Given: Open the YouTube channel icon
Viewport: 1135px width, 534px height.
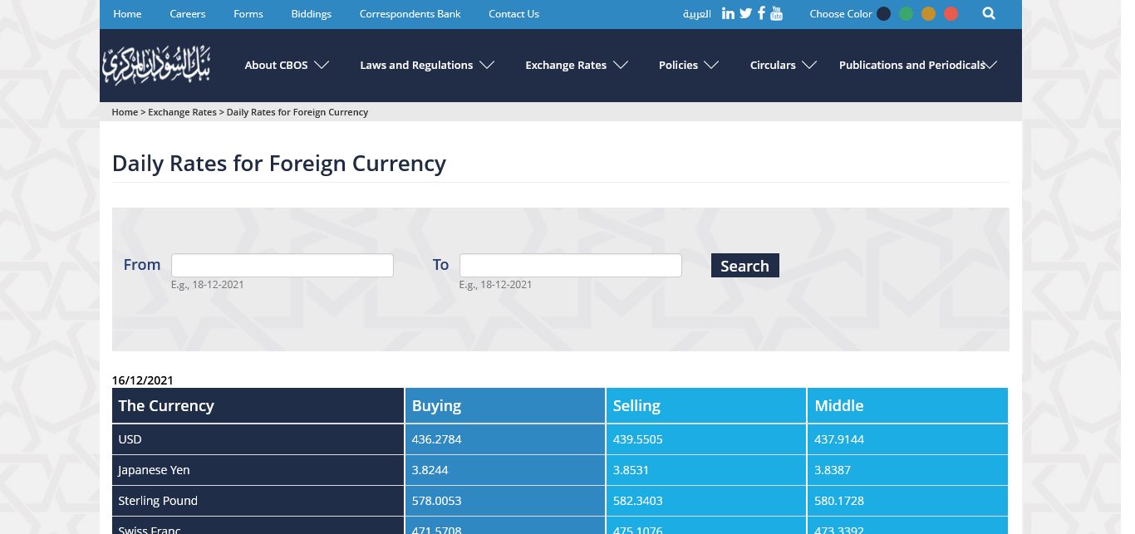Looking at the screenshot, I should pos(776,13).
